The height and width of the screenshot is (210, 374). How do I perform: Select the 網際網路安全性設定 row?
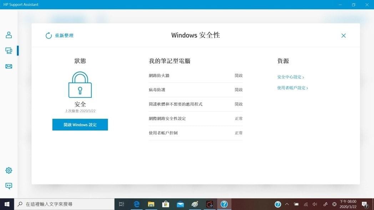click(x=196, y=118)
